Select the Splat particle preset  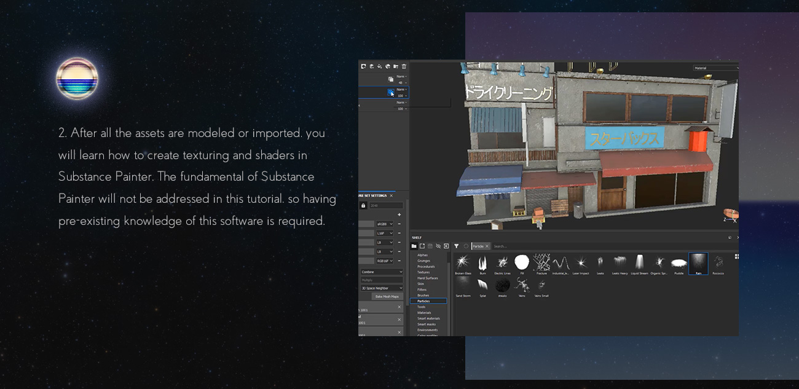tap(483, 287)
